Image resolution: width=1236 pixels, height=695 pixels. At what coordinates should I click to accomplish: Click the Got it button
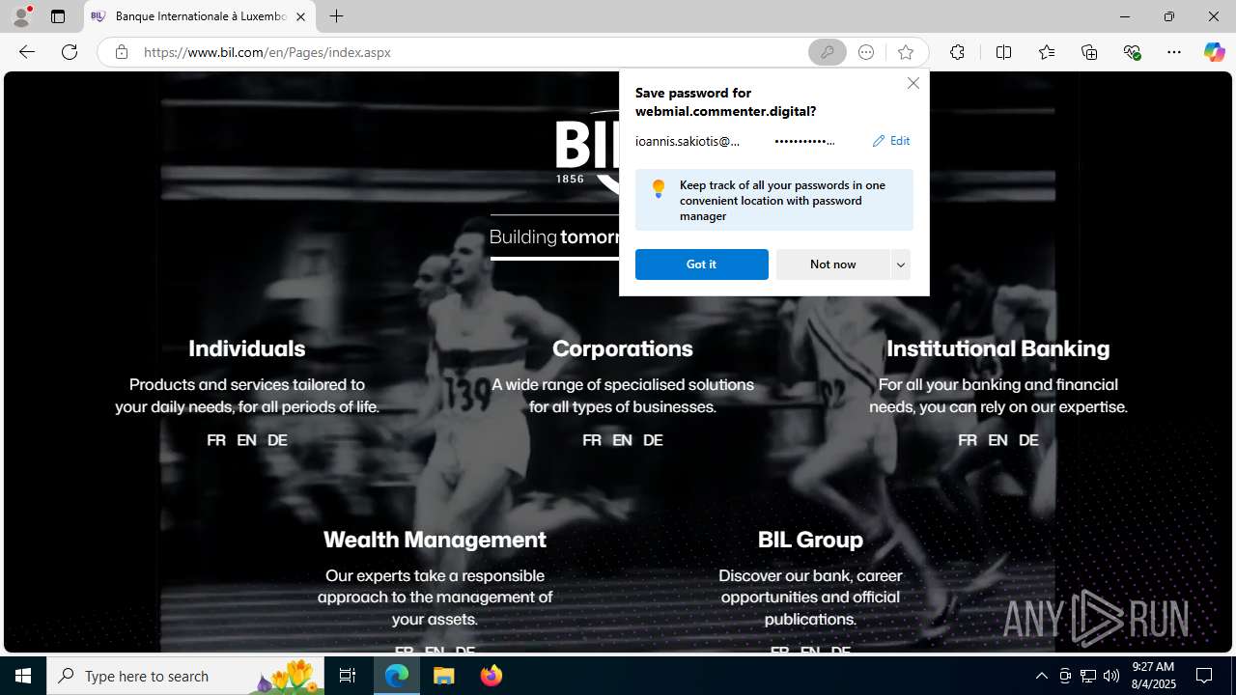[x=702, y=264]
